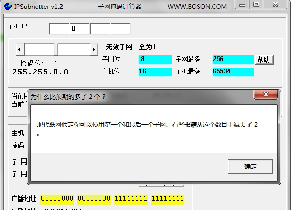
Task: Close the IPSubnetter main window
Action: tap(275, 5)
